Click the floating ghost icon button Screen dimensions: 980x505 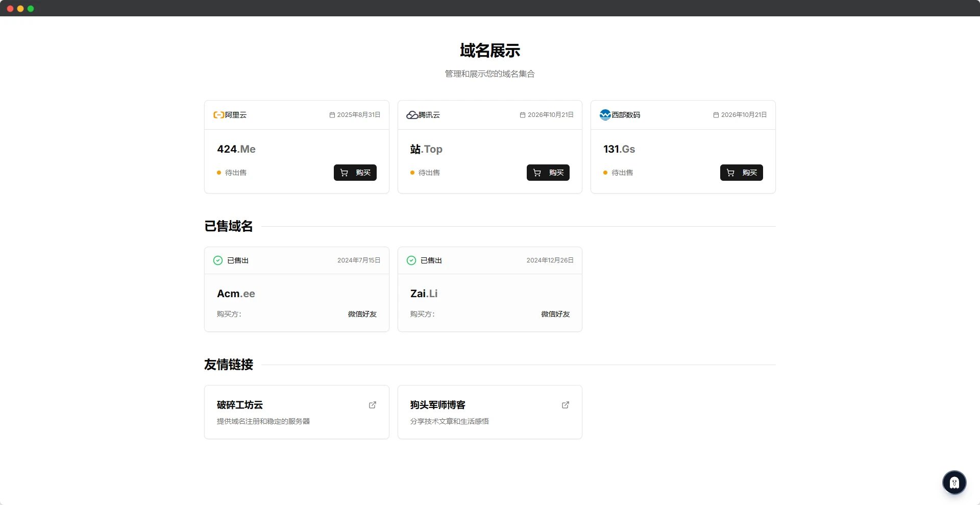pyautogui.click(x=954, y=483)
